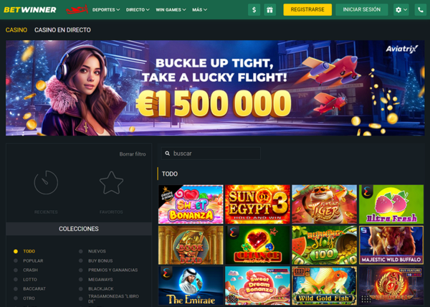Click the phone contact icon
The width and height of the screenshot is (430, 307).
point(421,10)
